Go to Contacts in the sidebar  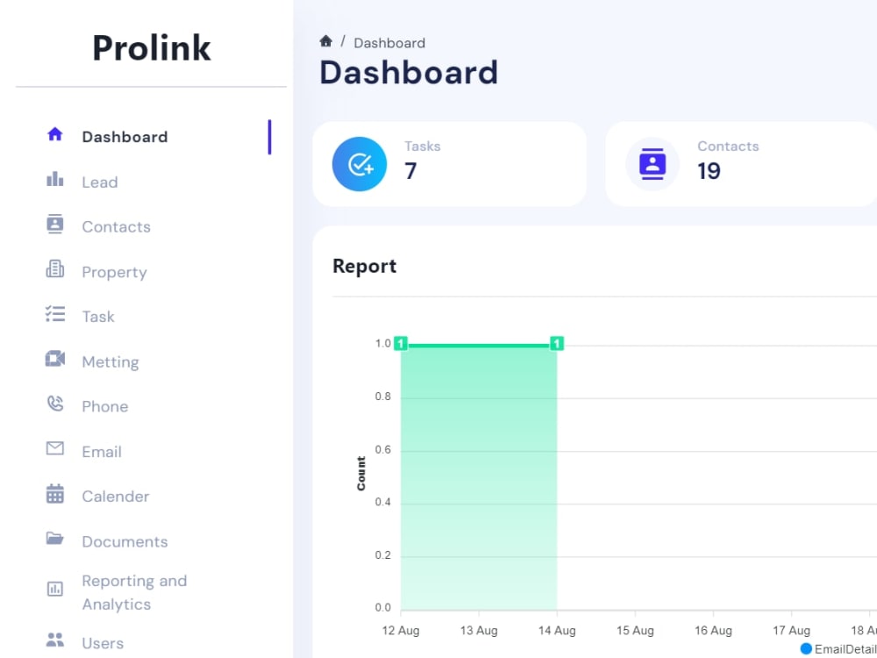point(117,227)
